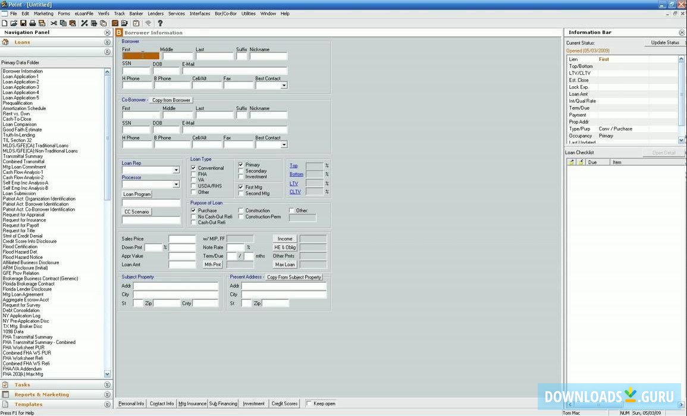Click the New file toolbar icon
This screenshot has height=416, width=687.
4,23
